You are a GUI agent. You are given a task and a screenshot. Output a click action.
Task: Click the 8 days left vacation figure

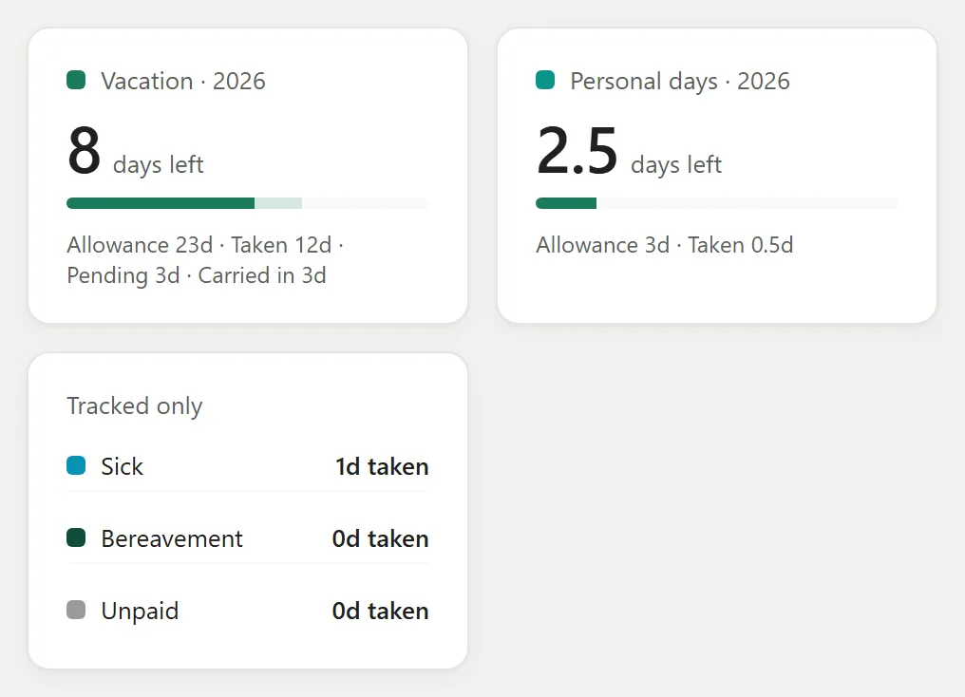(136, 151)
